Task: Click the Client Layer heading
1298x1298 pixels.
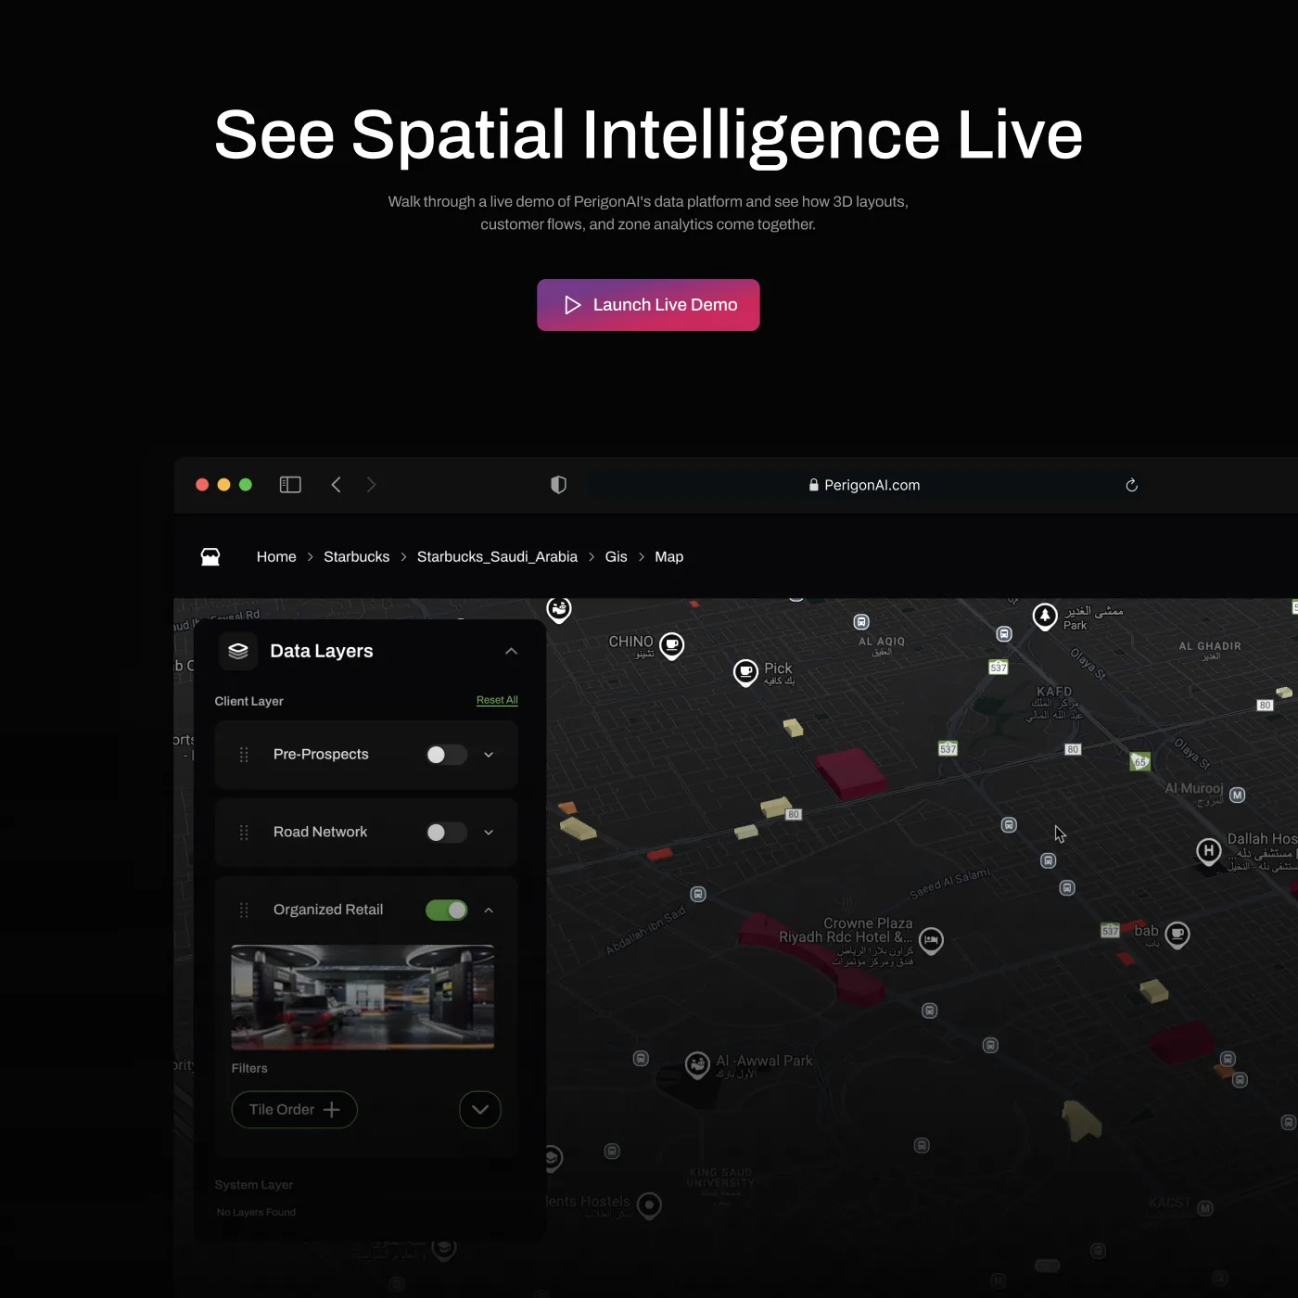Action: (248, 701)
